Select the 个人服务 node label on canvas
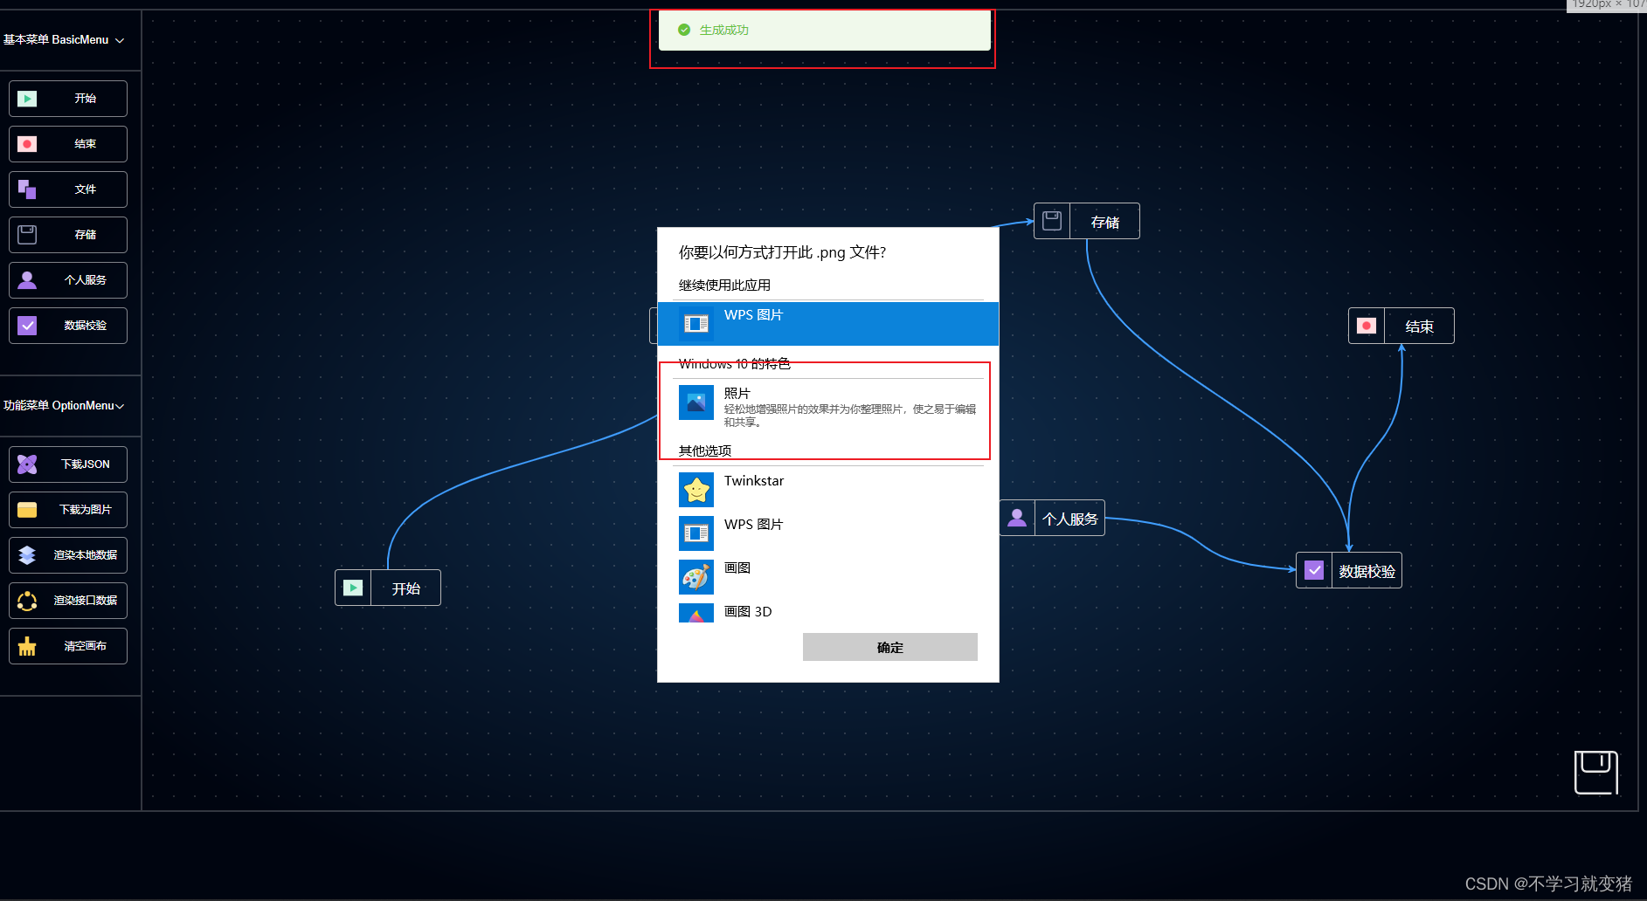Image resolution: width=1647 pixels, height=901 pixels. point(1070,519)
